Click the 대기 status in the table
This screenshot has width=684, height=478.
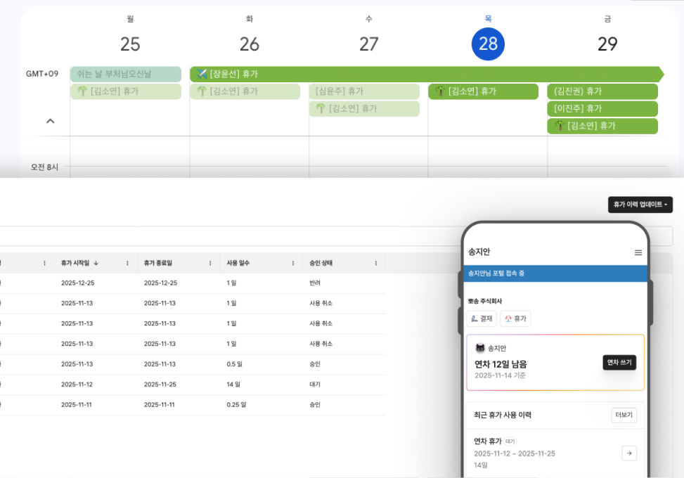pyautogui.click(x=315, y=385)
